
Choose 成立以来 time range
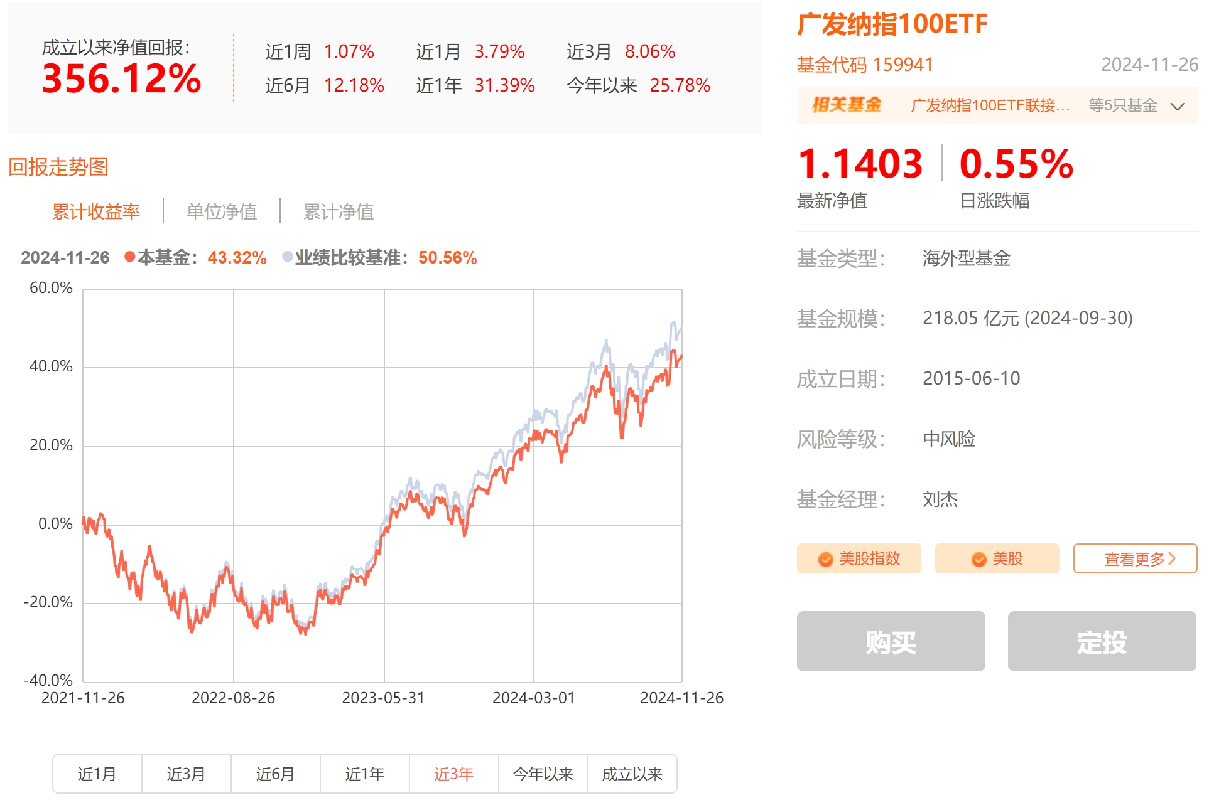click(632, 774)
